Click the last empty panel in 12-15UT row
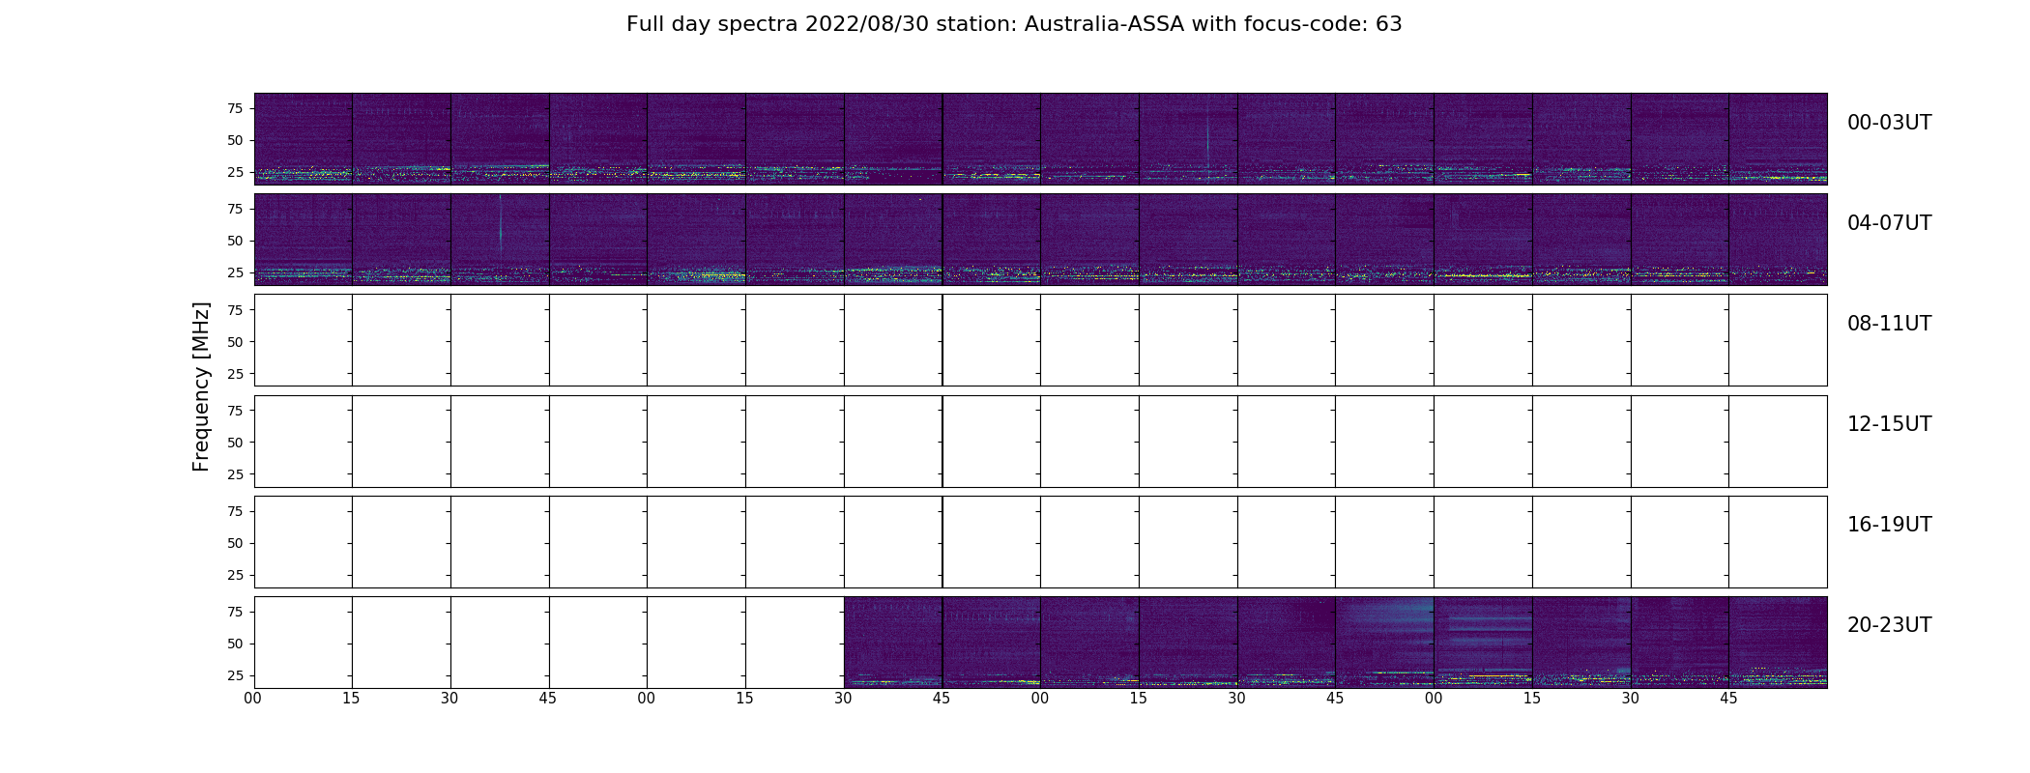This screenshot has height=773, width=2030. coord(1778,442)
